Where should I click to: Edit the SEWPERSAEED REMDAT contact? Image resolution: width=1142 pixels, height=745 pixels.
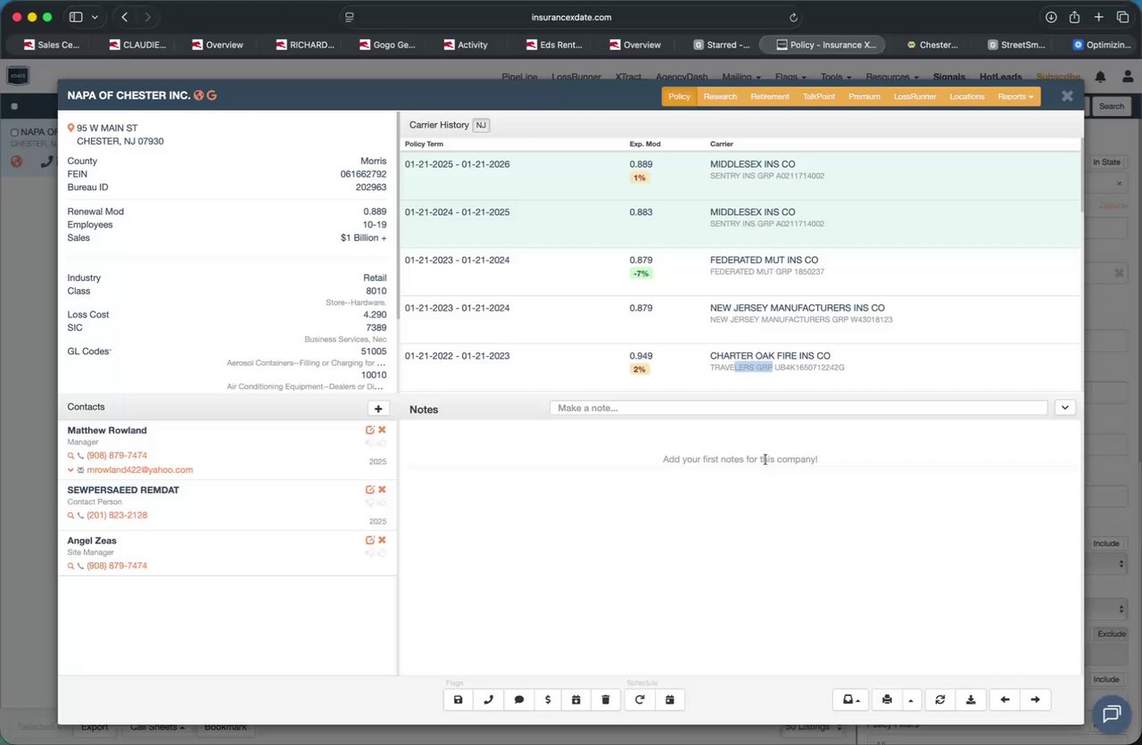(369, 490)
